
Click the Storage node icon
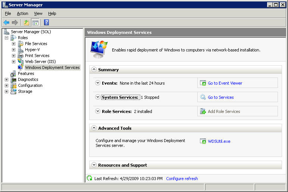click(13, 91)
